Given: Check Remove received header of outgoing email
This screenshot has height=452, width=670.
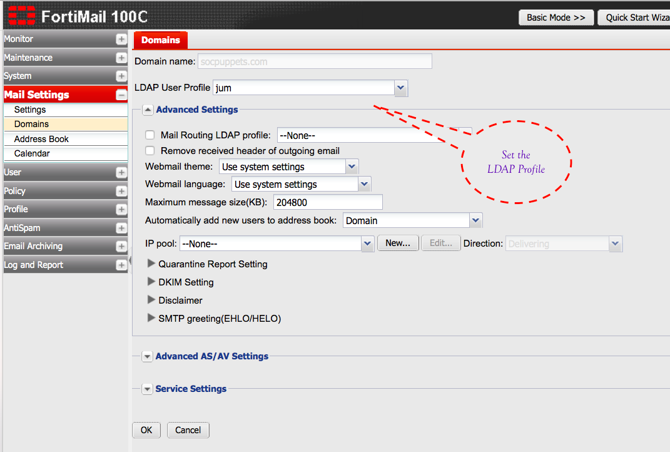Looking at the screenshot, I should tap(150, 150).
